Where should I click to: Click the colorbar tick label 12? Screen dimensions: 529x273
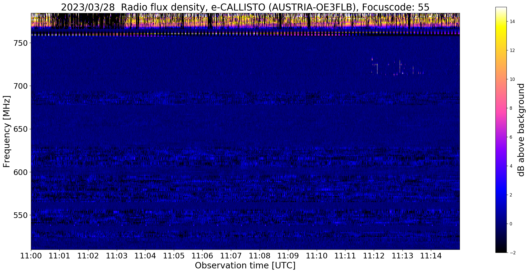click(x=512, y=50)
